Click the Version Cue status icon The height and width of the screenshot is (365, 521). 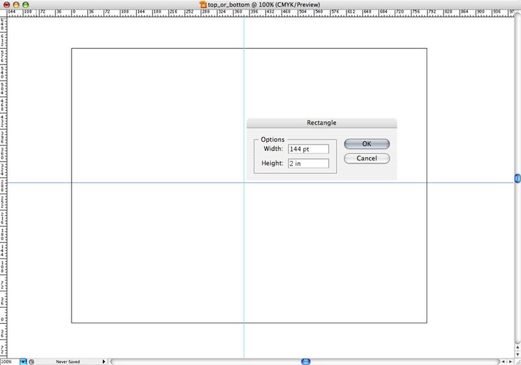[32, 361]
